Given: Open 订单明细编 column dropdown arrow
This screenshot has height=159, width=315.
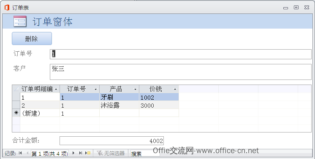Looking at the screenshot, I should click(56, 89).
